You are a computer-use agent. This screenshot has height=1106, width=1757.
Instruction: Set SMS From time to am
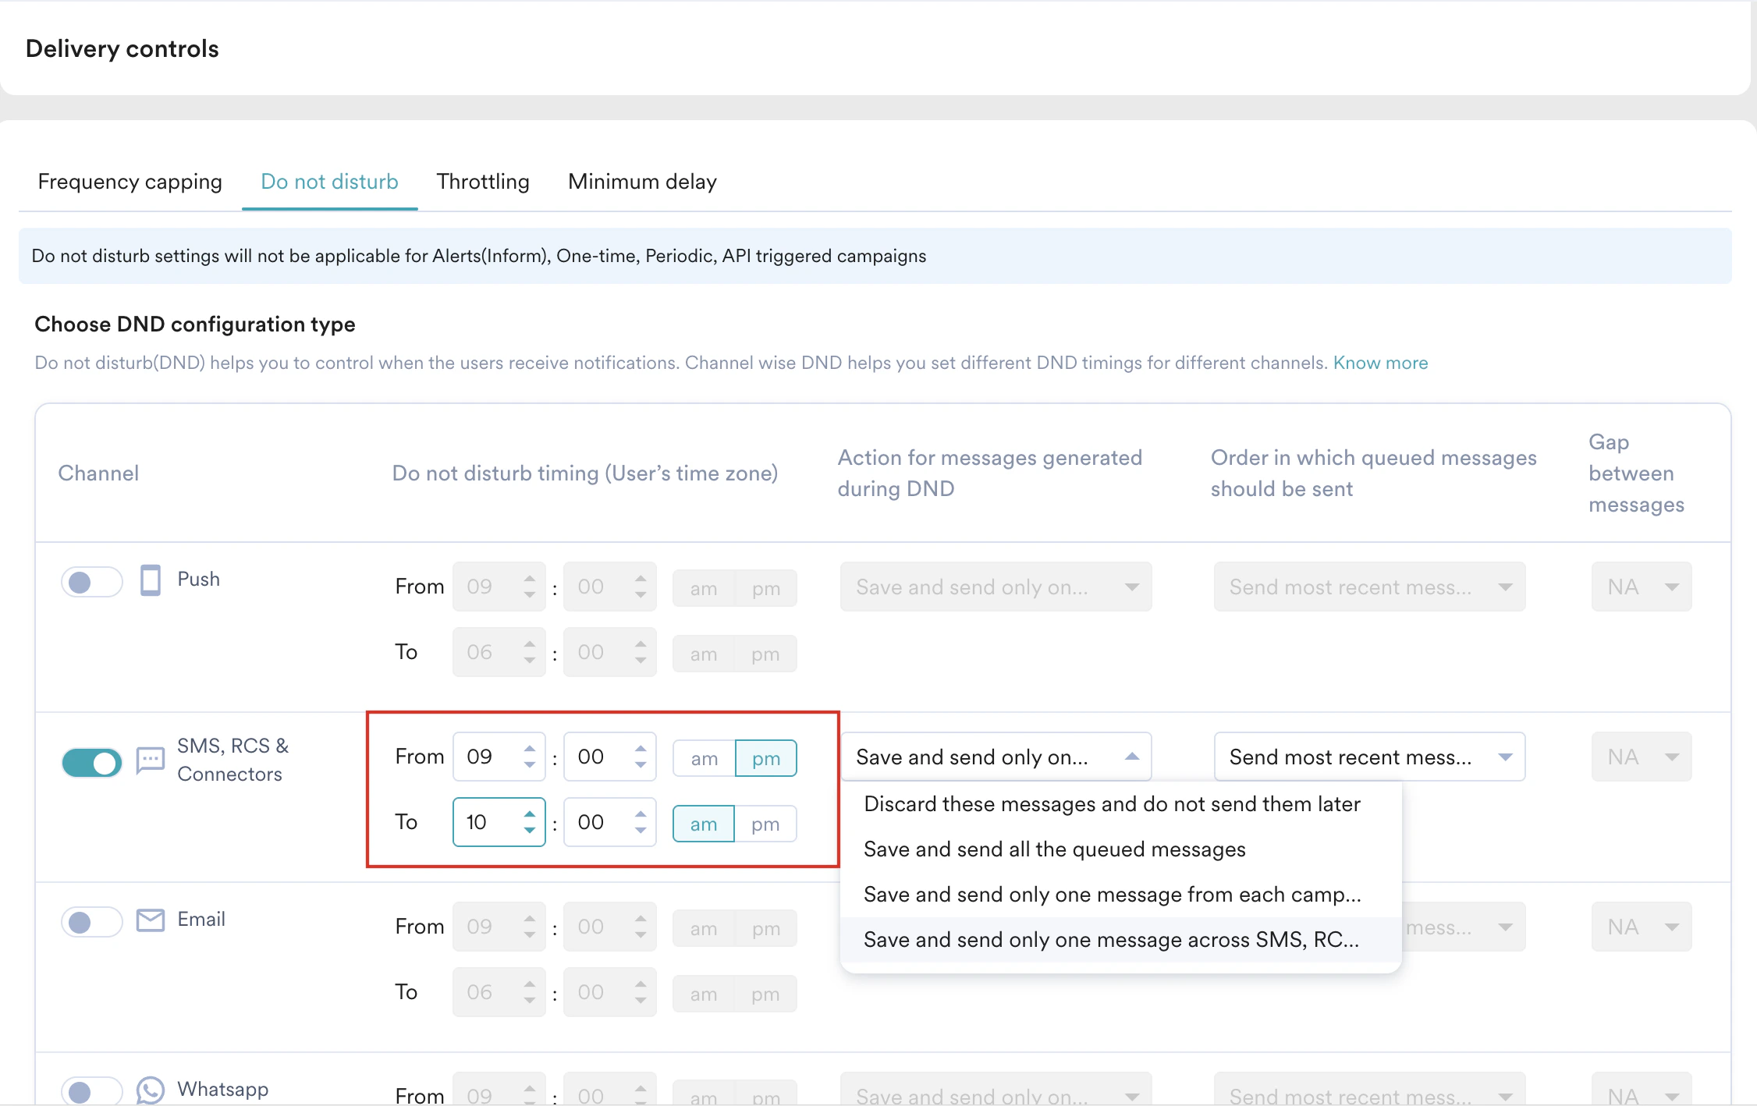point(704,759)
